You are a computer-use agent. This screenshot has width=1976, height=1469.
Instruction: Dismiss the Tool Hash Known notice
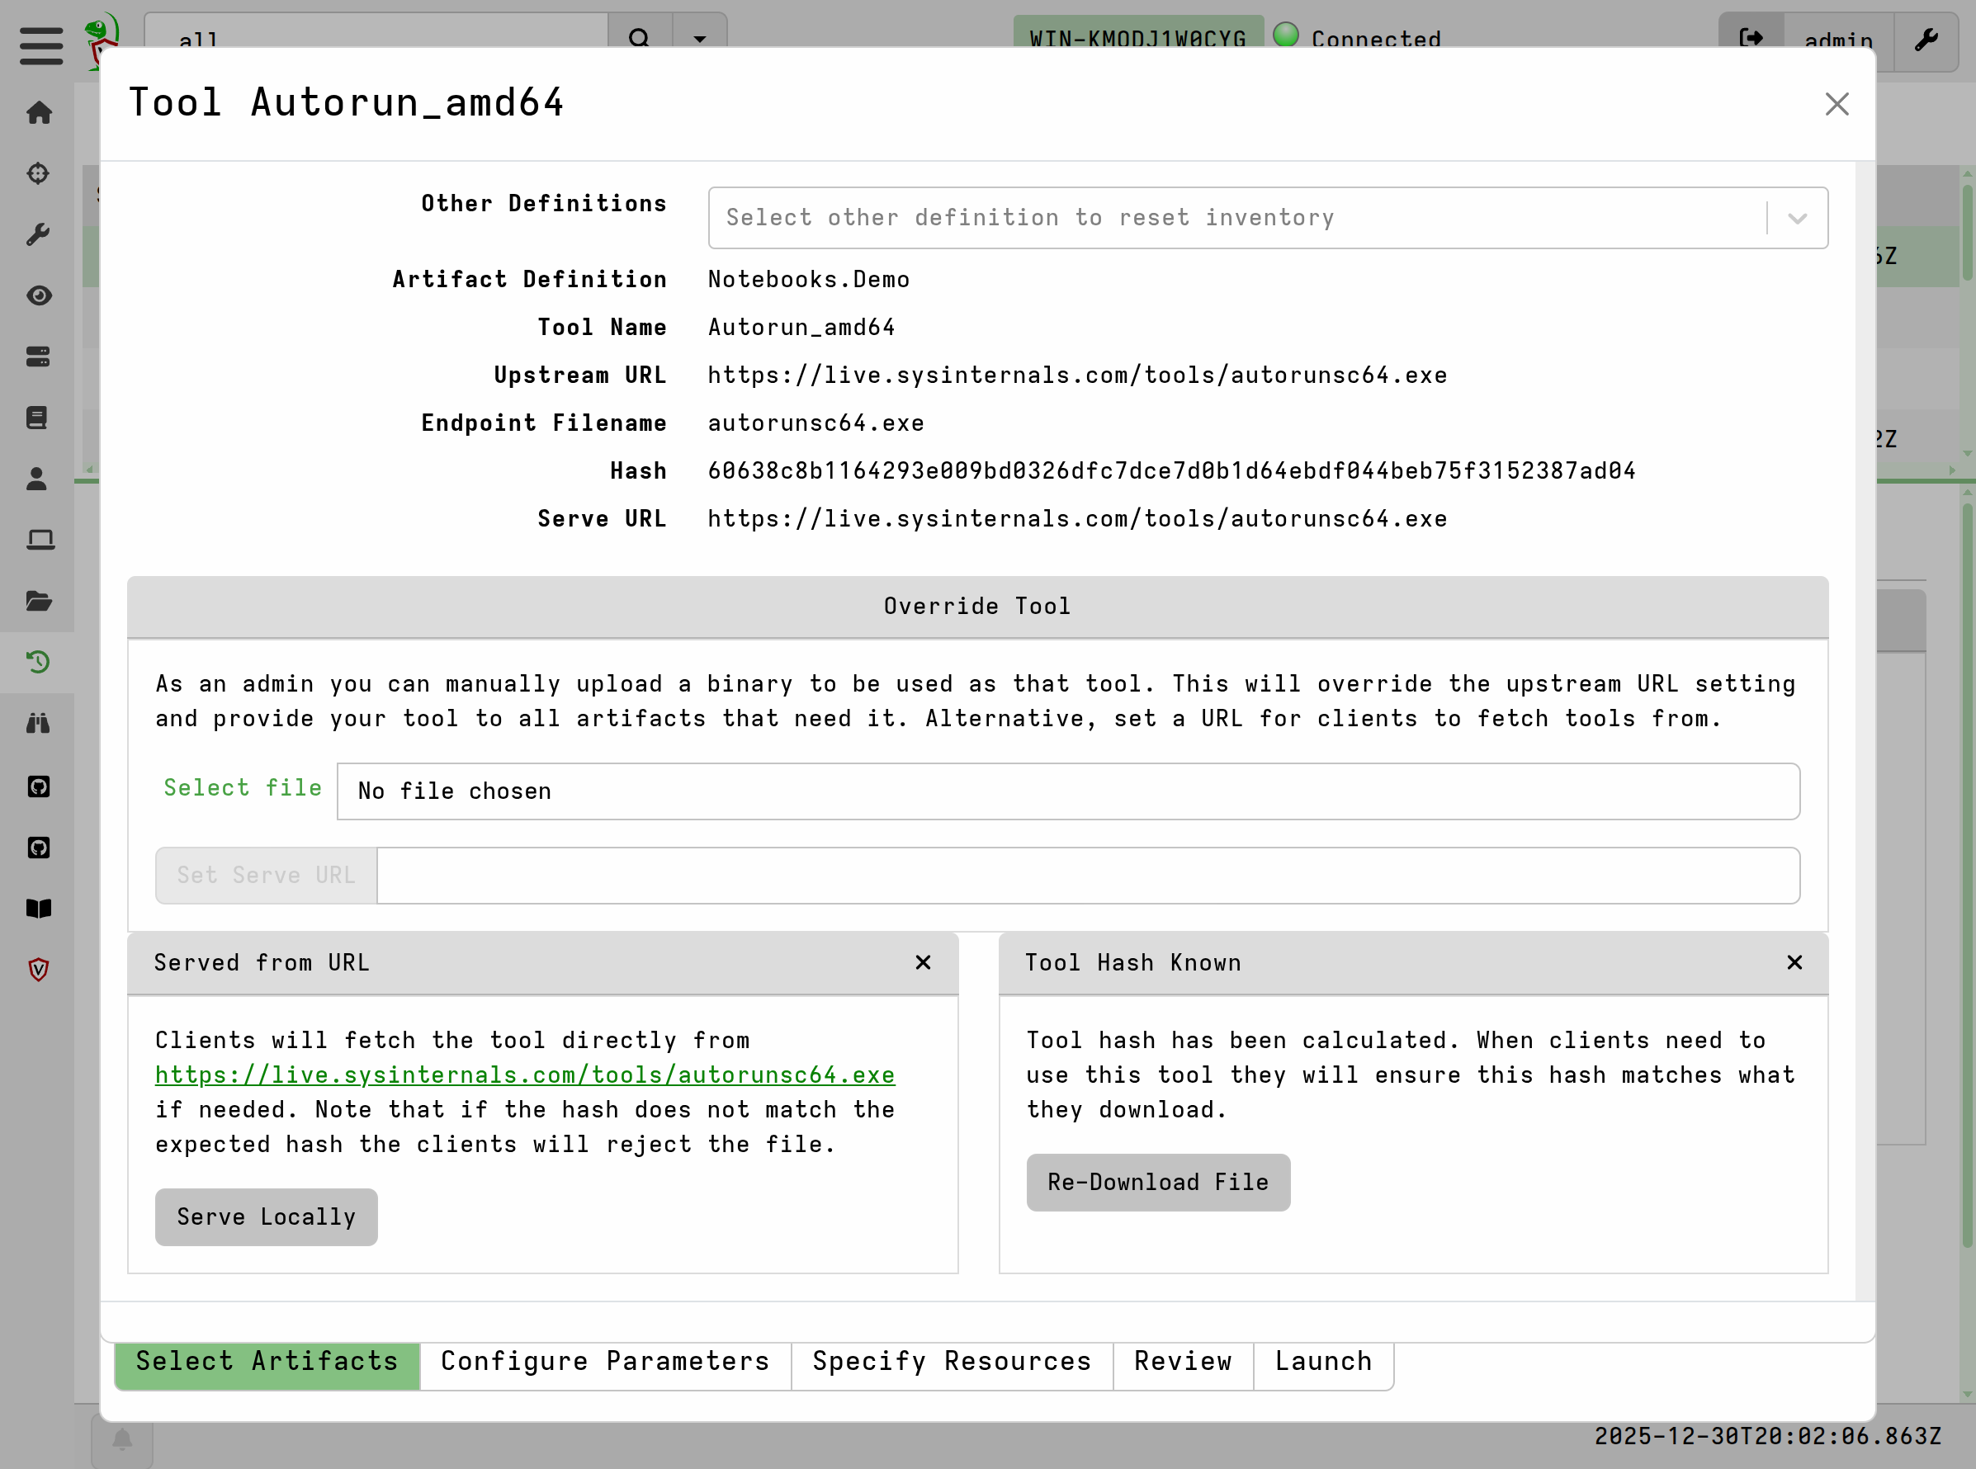pos(1794,962)
